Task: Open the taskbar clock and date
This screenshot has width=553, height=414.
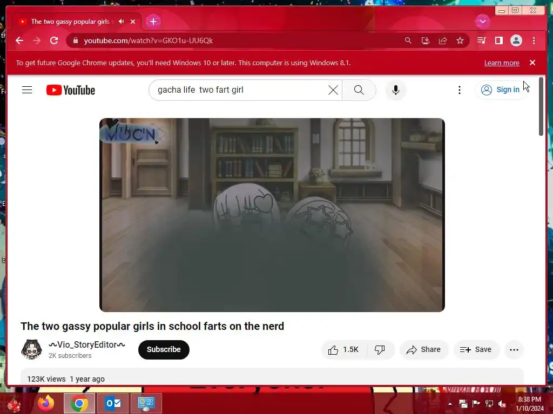Action: coord(529,404)
